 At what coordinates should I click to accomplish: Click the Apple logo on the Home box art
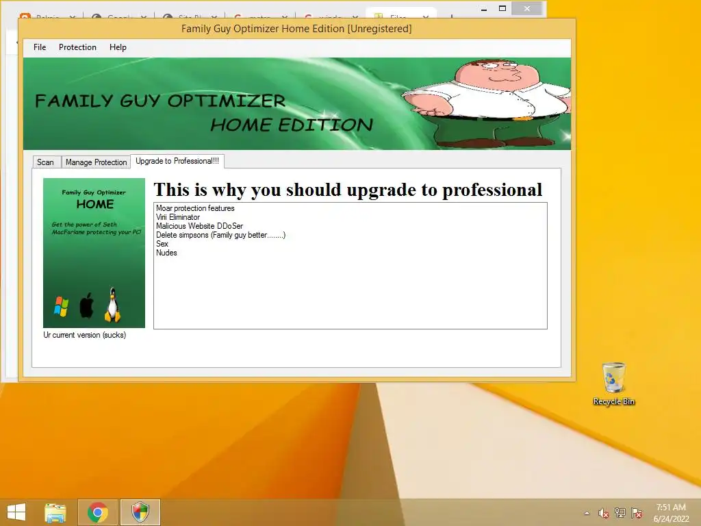coord(86,305)
